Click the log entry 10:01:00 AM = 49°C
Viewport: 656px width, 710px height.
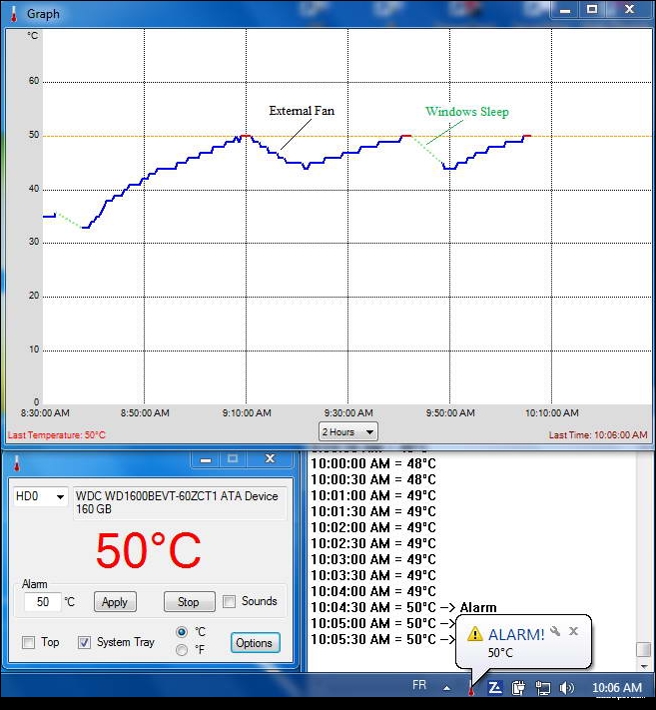pos(373,495)
